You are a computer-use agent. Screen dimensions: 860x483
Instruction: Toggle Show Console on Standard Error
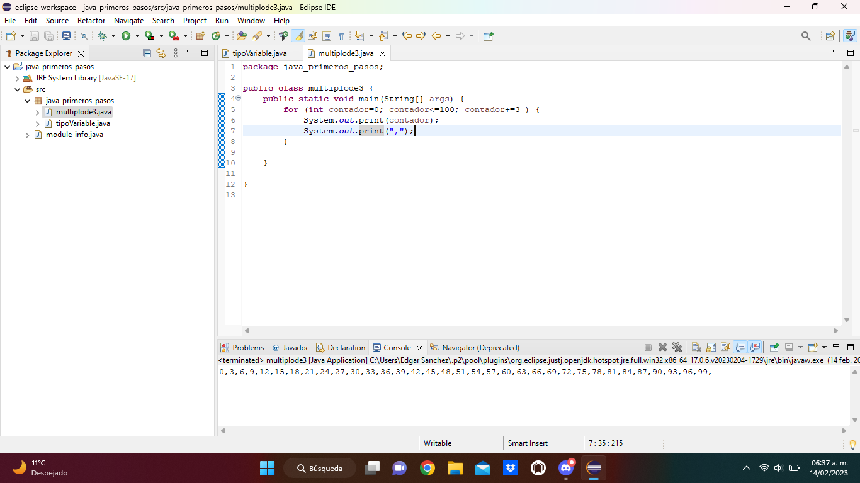pyautogui.click(x=755, y=347)
